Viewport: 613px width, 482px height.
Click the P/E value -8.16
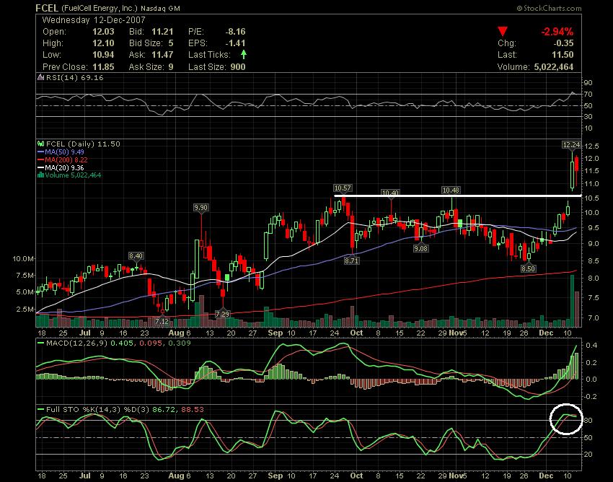(235, 32)
